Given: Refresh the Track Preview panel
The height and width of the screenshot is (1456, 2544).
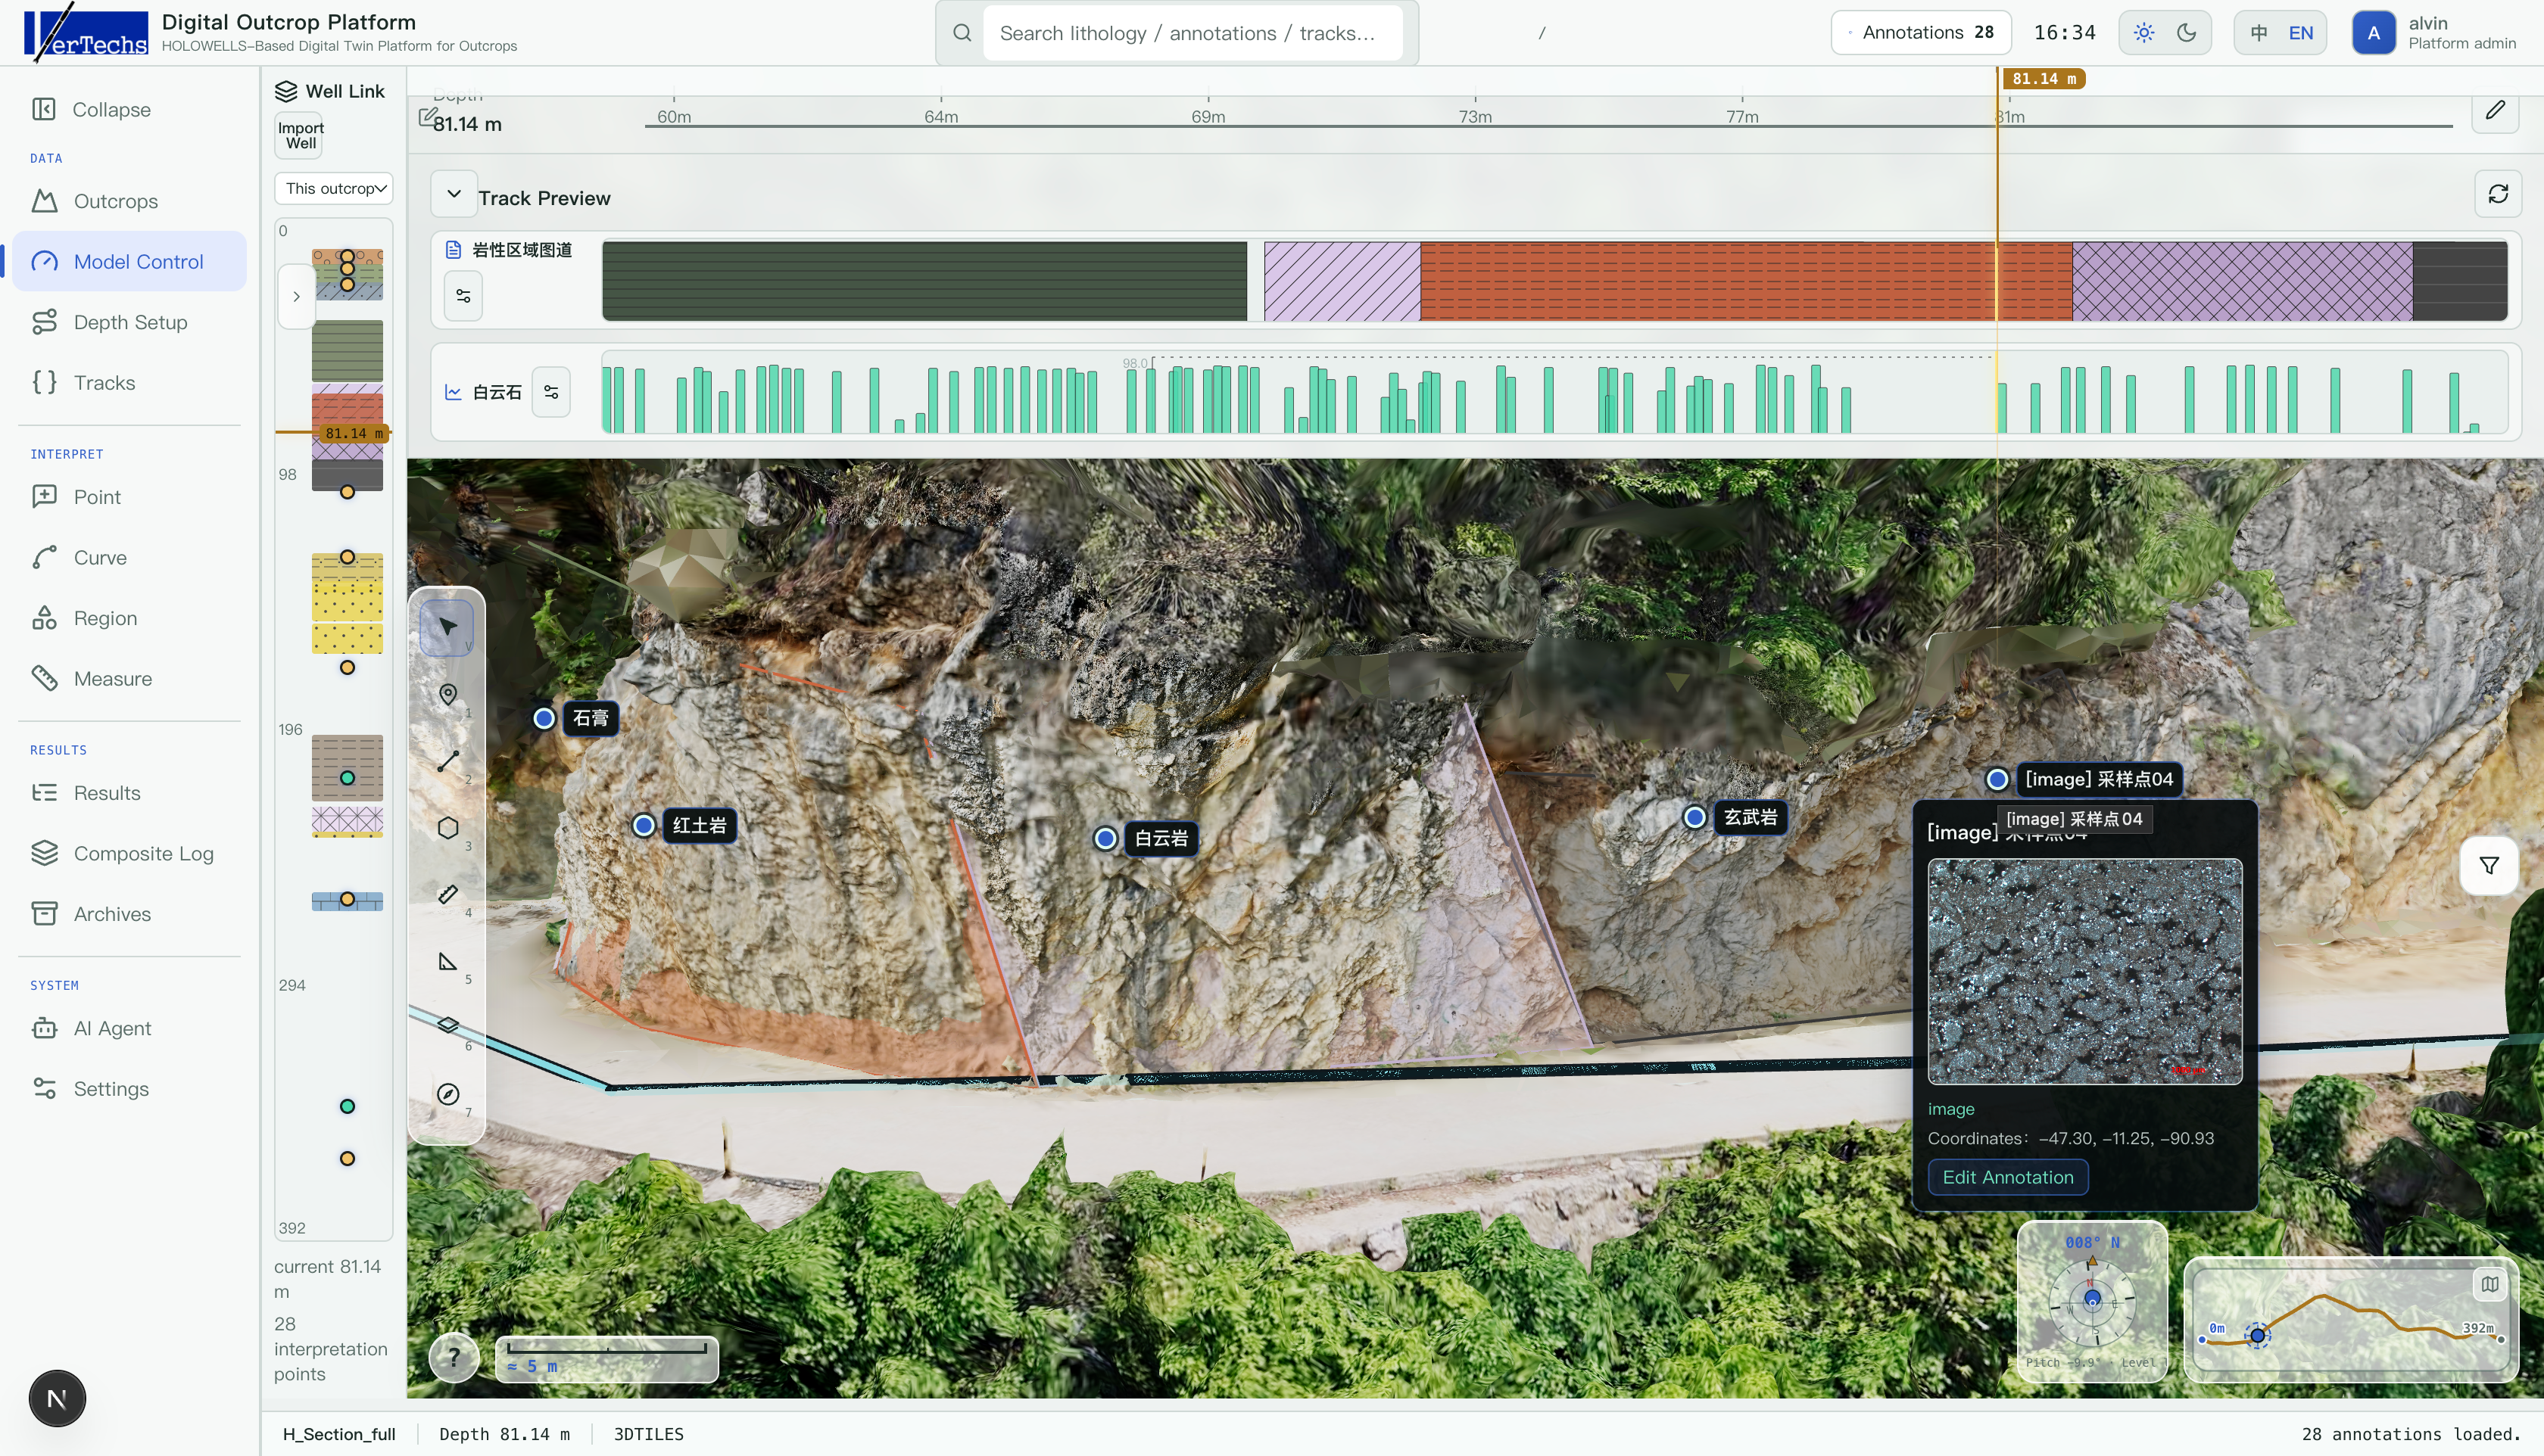Looking at the screenshot, I should click(x=2498, y=194).
